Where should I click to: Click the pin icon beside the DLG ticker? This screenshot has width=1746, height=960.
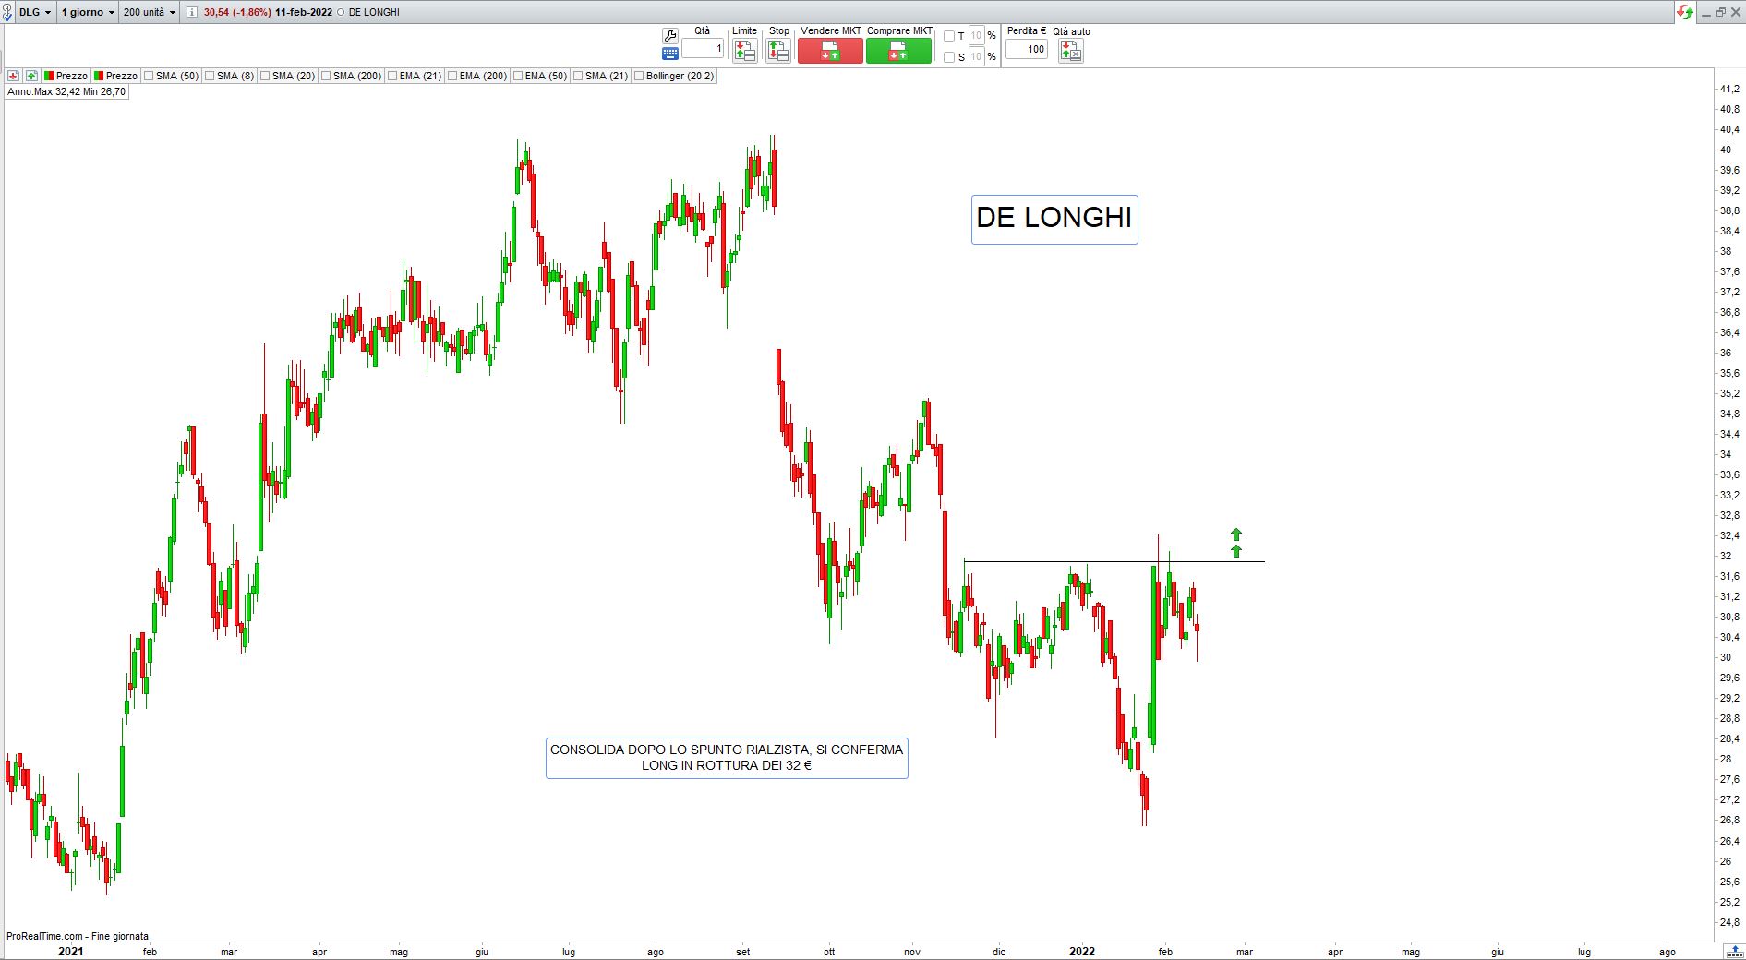(7, 12)
